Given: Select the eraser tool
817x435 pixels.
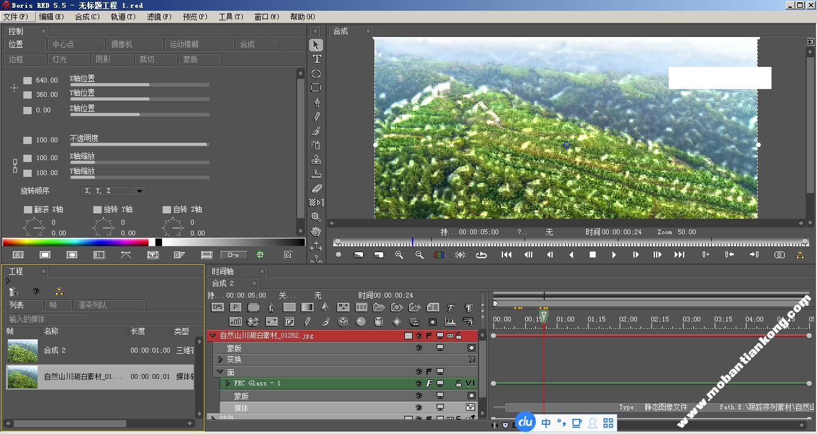Looking at the screenshot, I should tap(316, 188).
